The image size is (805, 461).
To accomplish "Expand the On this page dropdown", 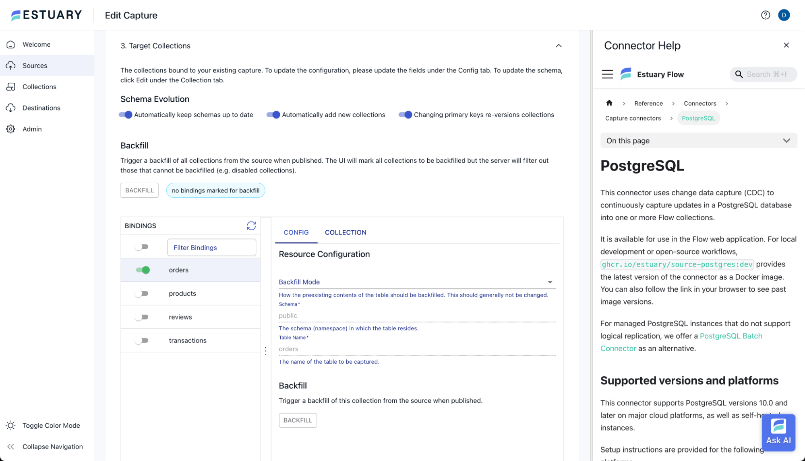I will (x=698, y=141).
